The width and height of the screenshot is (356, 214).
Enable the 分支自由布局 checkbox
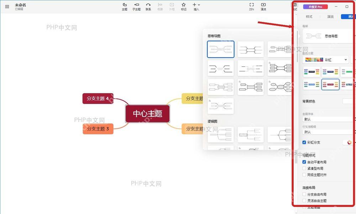[x=304, y=194]
